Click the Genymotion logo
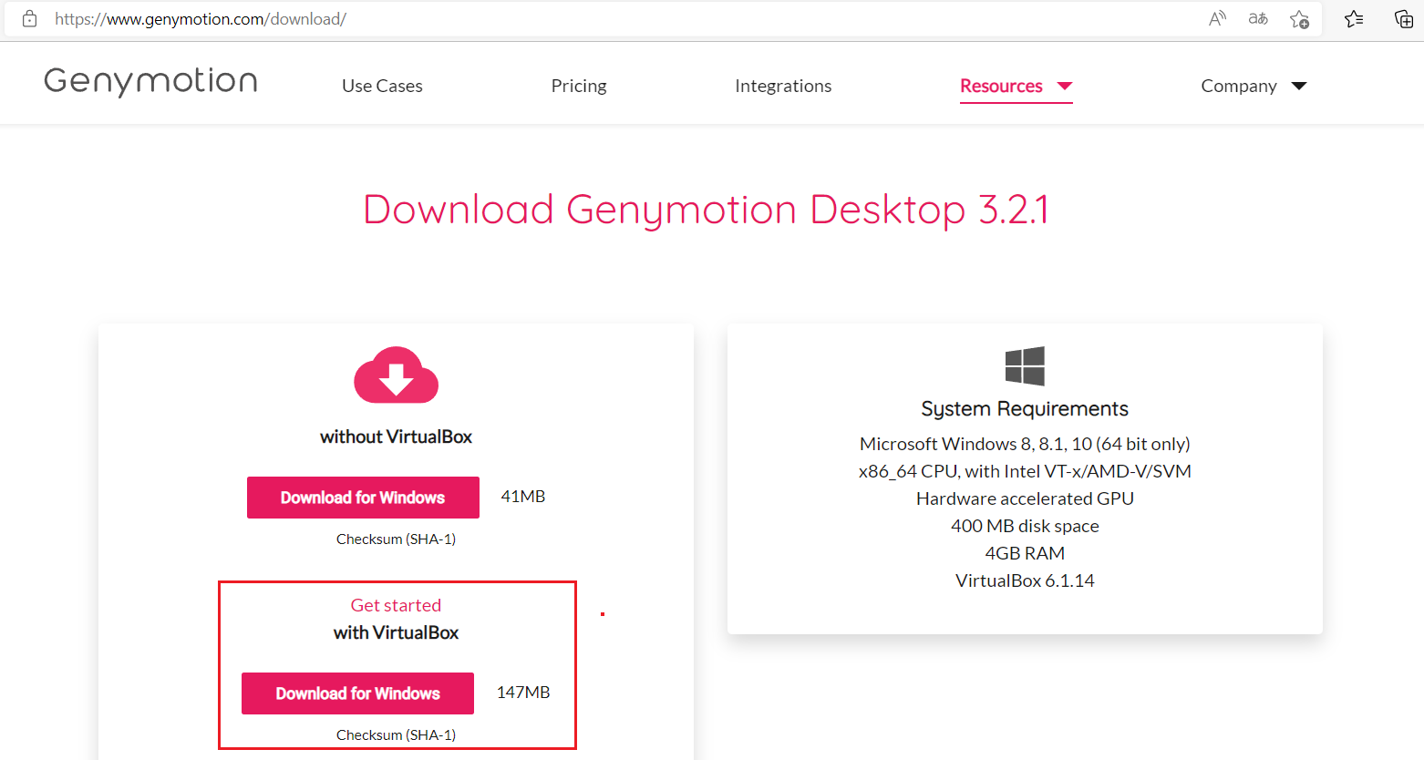This screenshot has width=1424, height=760. click(x=150, y=82)
